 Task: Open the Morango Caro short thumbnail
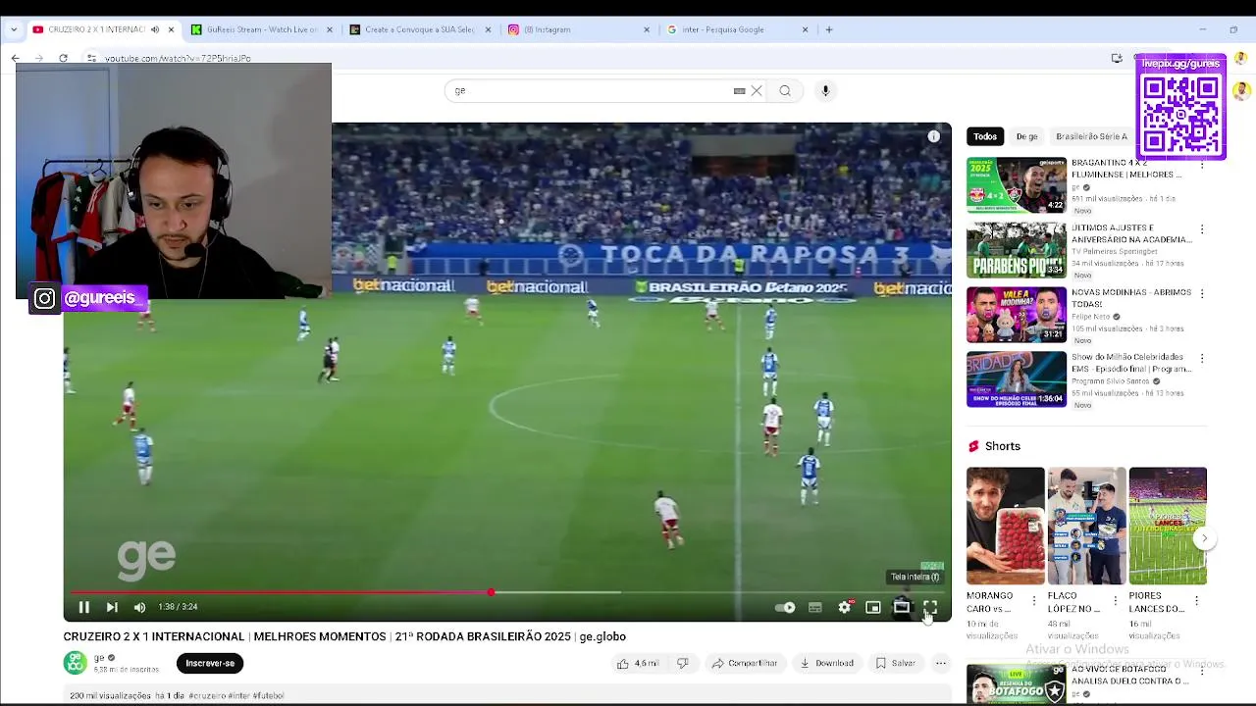[1006, 526]
